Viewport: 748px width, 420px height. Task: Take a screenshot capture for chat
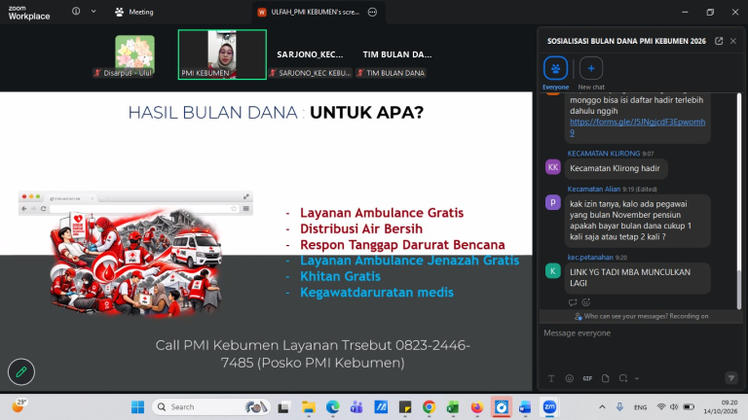(x=623, y=378)
